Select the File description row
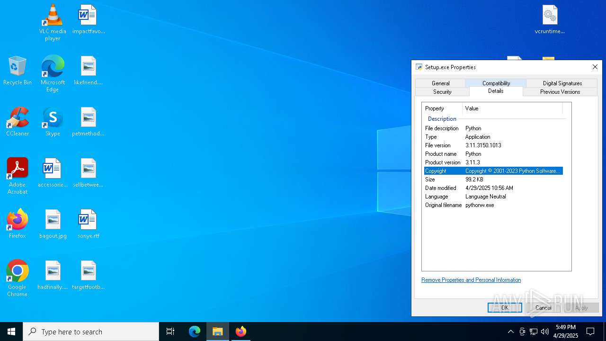The width and height of the screenshot is (606, 341). coord(493,128)
